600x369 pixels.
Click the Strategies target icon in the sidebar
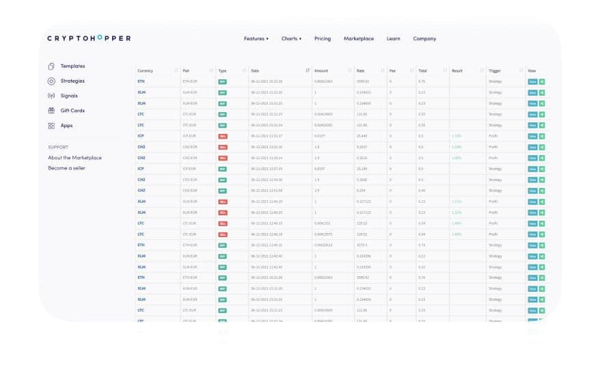pyautogui.click(x=51, y=81)
